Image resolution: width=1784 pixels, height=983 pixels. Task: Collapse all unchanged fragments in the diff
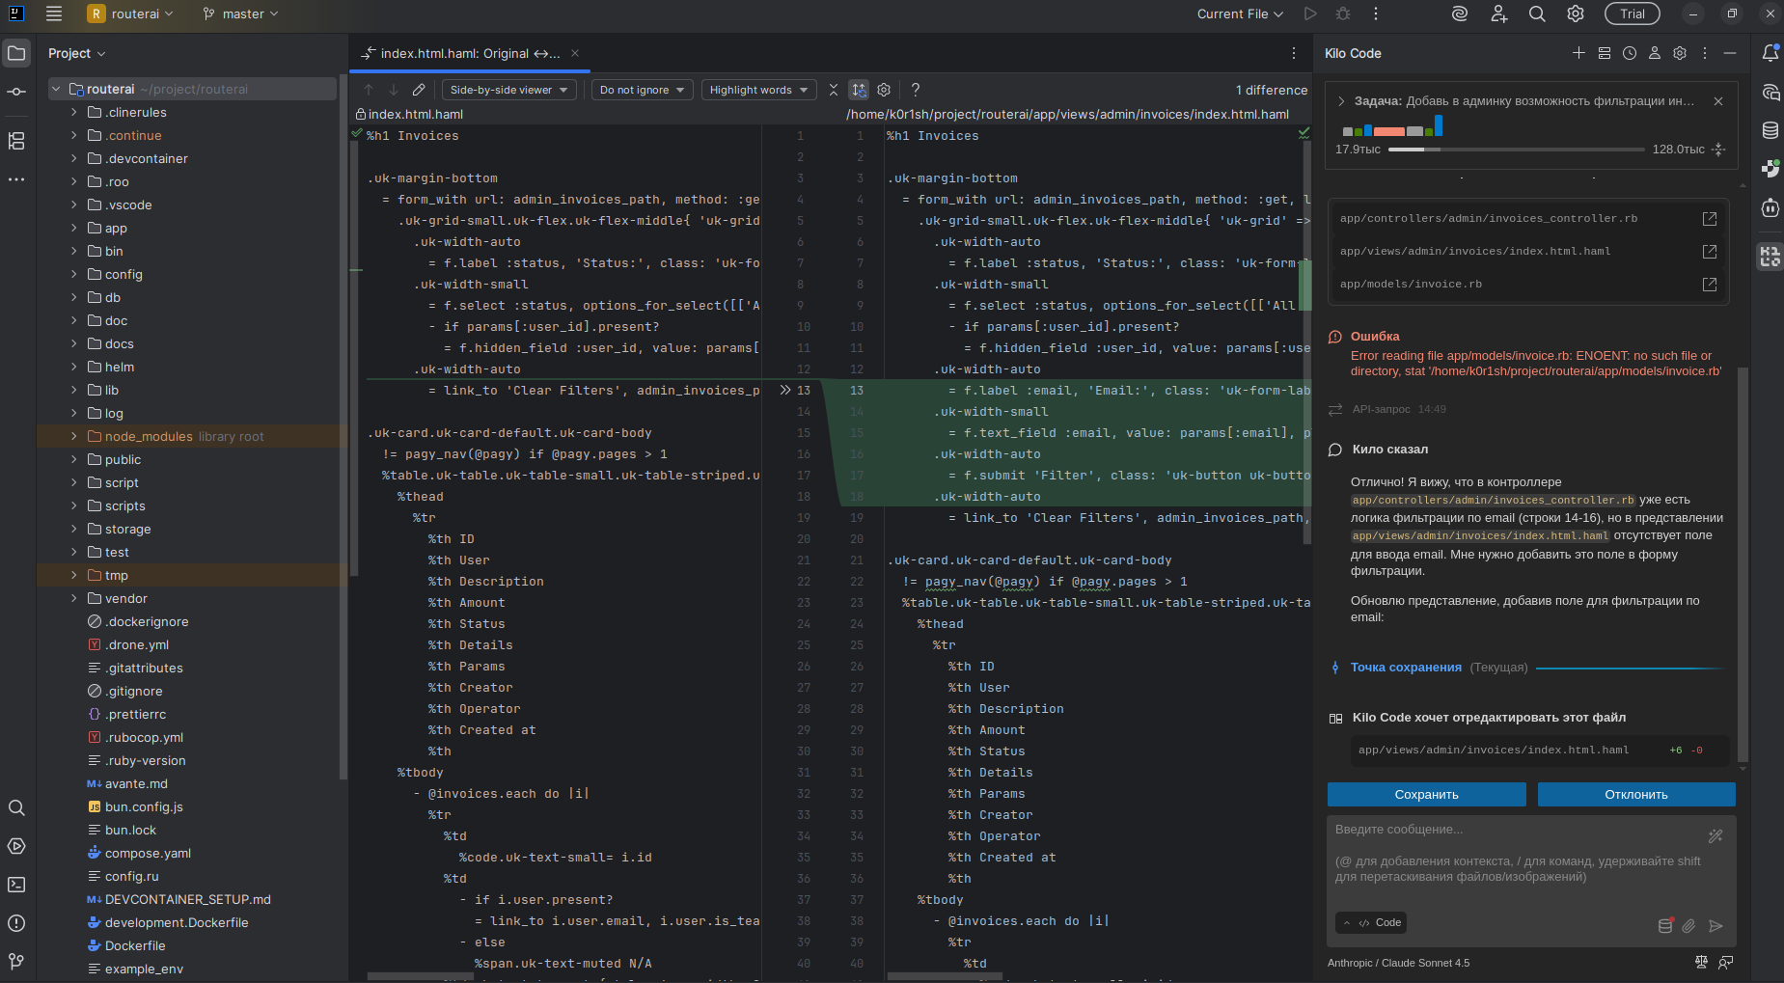pyautogui.click(x=833, y=89)
